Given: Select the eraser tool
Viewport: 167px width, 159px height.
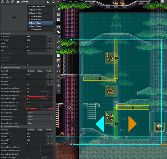Looking at the screenshot, I should (x=59, y=42).
